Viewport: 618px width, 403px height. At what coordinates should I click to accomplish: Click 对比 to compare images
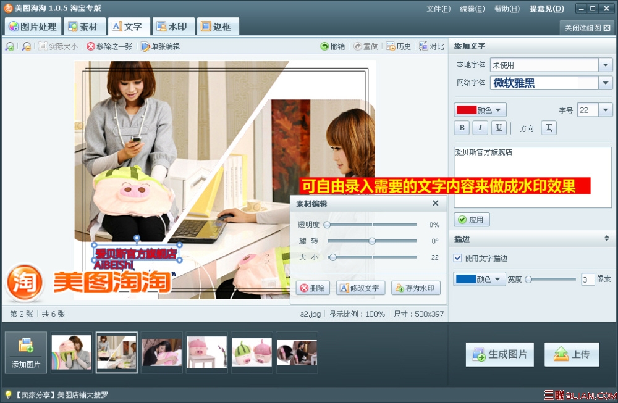point(431,46)
